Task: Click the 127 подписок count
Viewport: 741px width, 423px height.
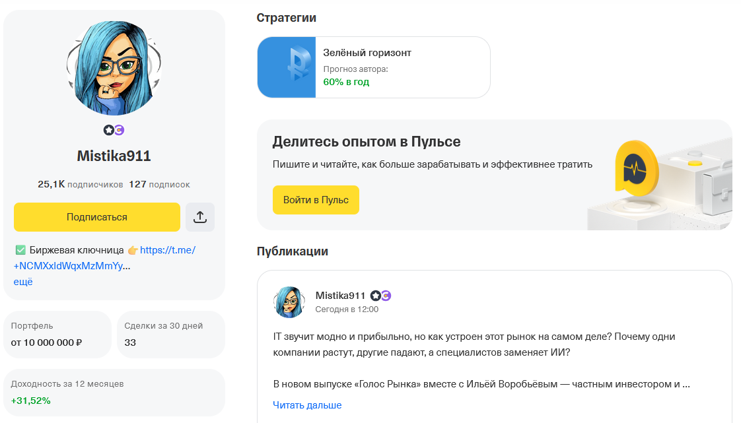Action: 159,184
